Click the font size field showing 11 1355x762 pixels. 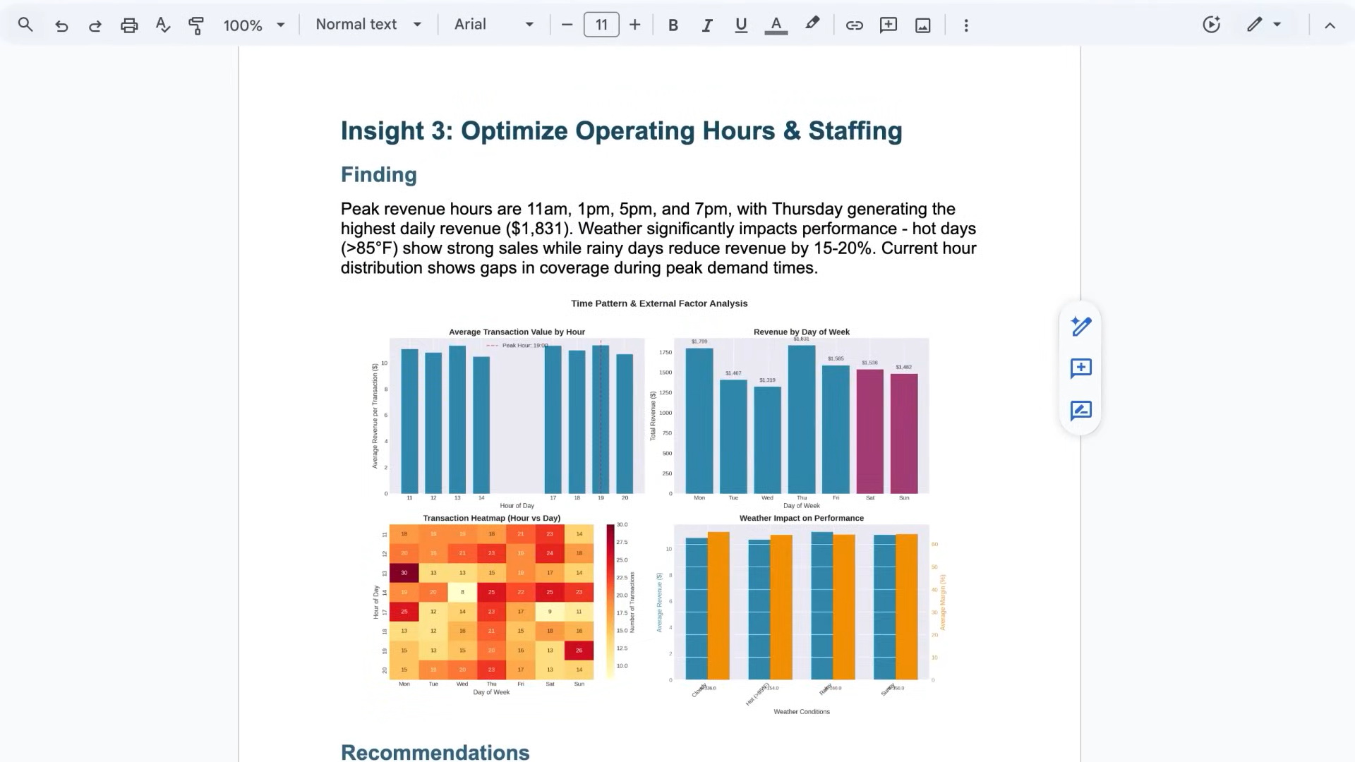pyautogui.click(x=601, y=25)
